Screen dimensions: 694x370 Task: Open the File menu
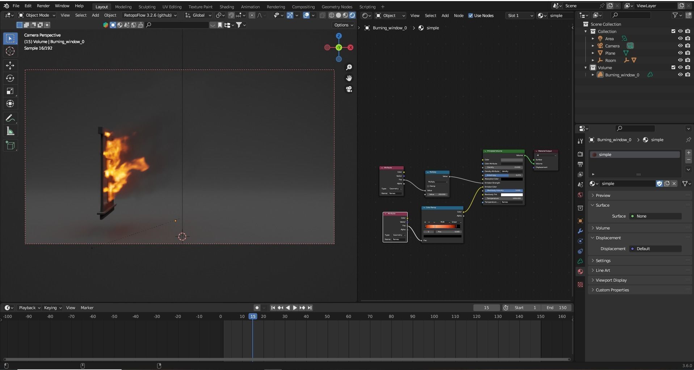16,6
